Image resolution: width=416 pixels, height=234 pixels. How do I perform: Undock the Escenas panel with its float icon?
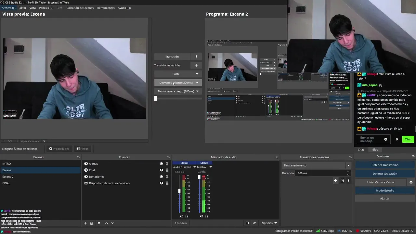[x=78, y=157]
